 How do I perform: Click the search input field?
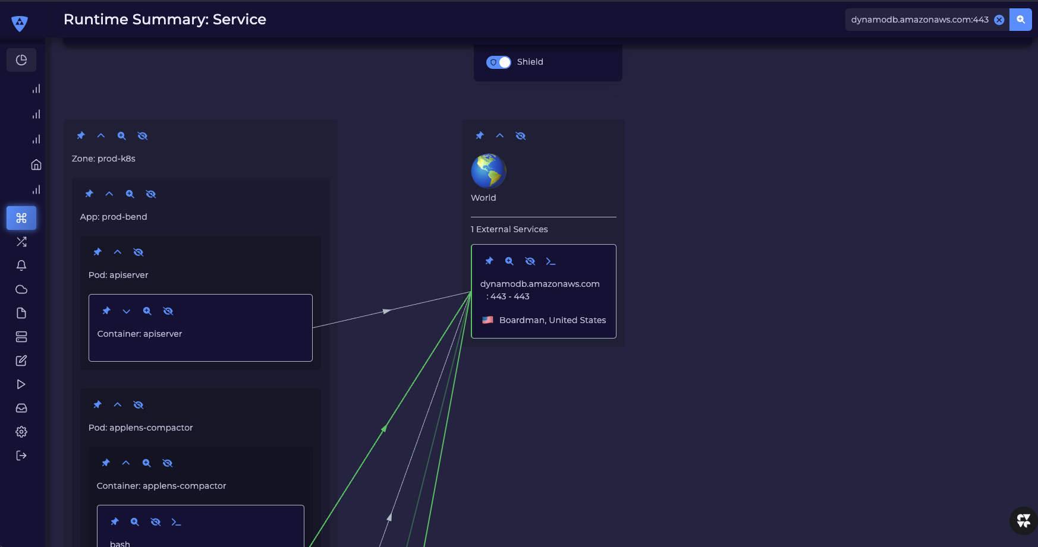pos(919,20)
